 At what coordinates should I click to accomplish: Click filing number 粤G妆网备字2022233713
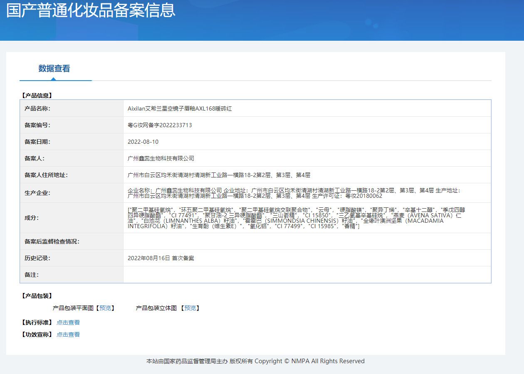tap(160, 125)
